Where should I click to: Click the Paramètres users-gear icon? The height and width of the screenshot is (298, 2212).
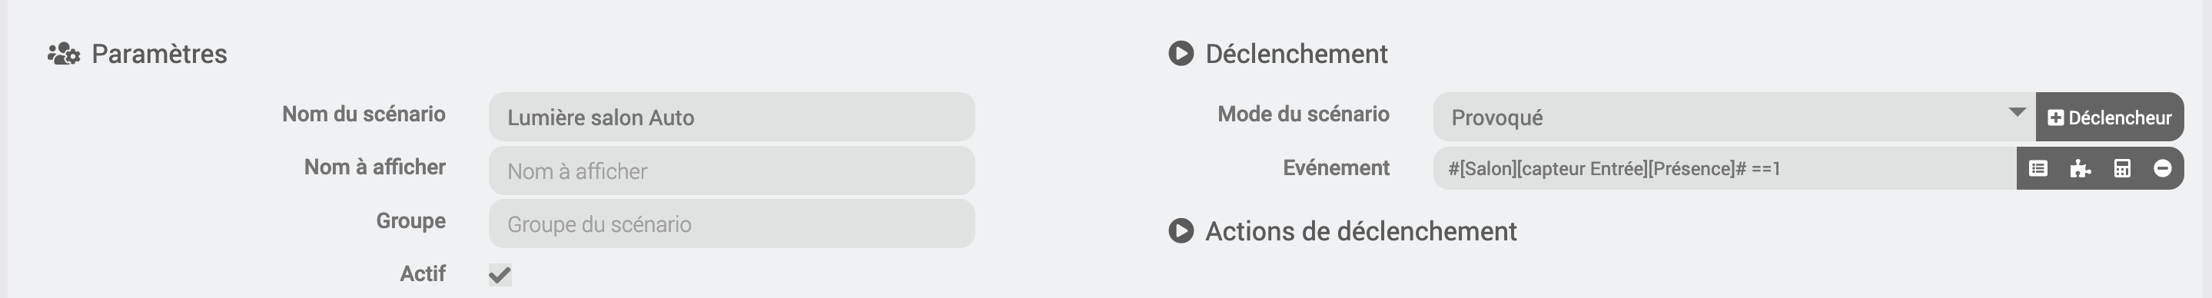click(64, 54)
